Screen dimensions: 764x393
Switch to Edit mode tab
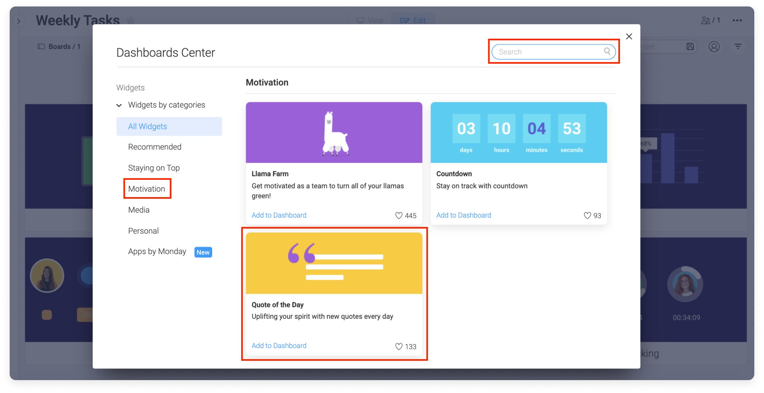(413, 20)
